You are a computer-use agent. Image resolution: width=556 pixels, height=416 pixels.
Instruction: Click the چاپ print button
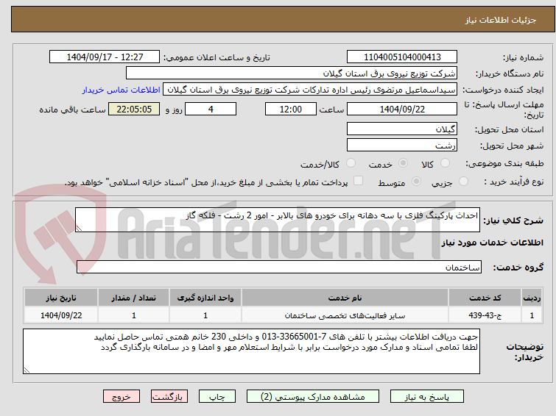click(217, 397)
